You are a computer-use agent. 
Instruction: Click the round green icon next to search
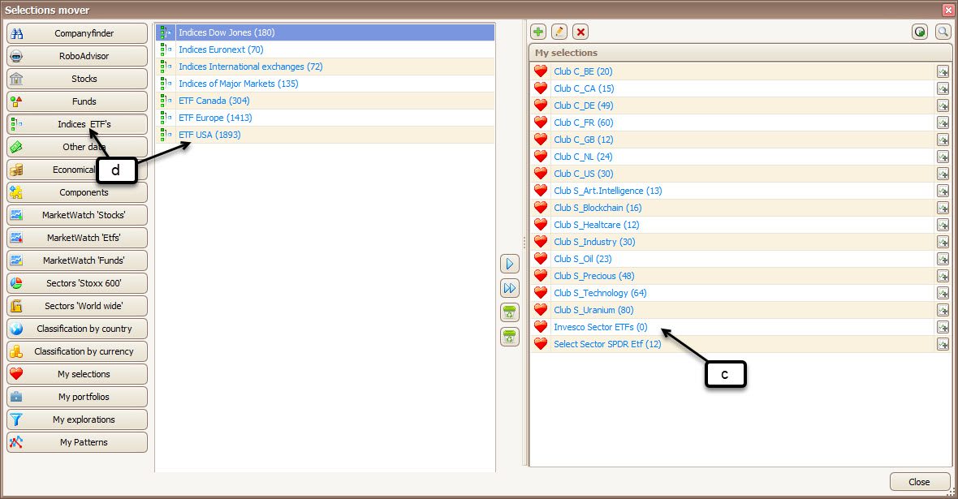tap(920, 32)
